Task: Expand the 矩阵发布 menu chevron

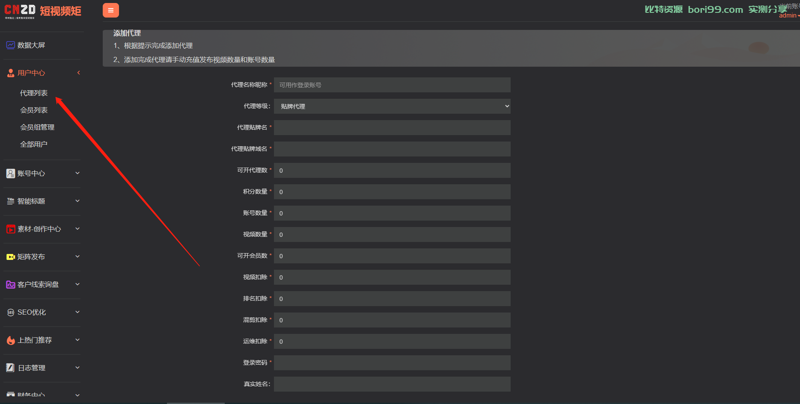Action: 77,257
